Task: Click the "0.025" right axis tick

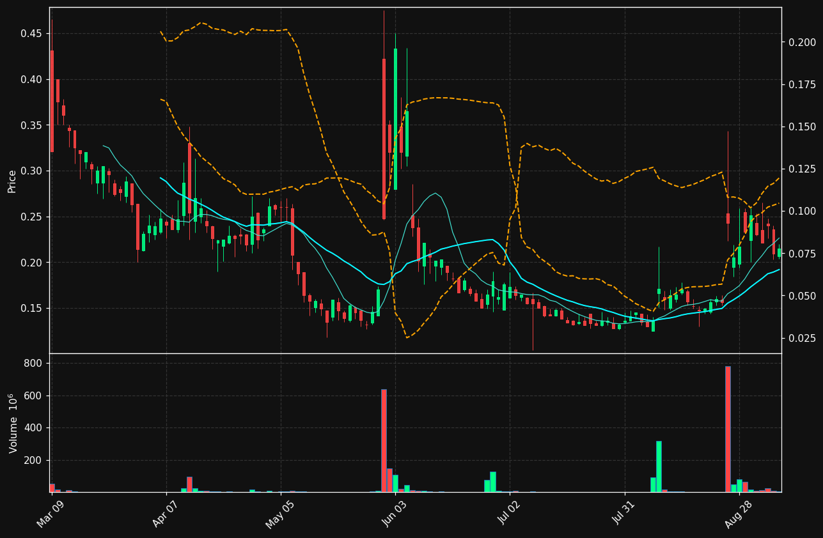Action: (802, 338)
